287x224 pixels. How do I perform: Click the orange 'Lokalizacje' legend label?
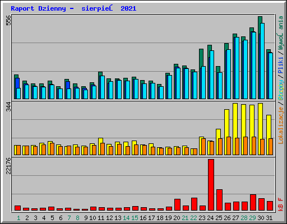pyautogui.click(x=281, y=125)
